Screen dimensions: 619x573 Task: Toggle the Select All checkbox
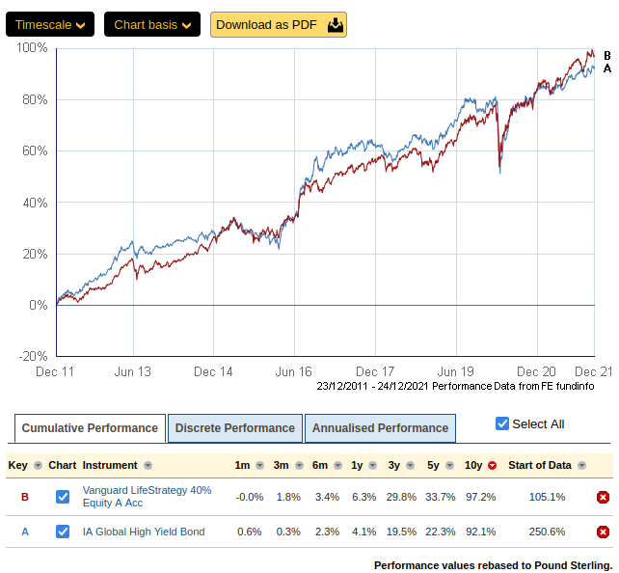pos(501,423)
